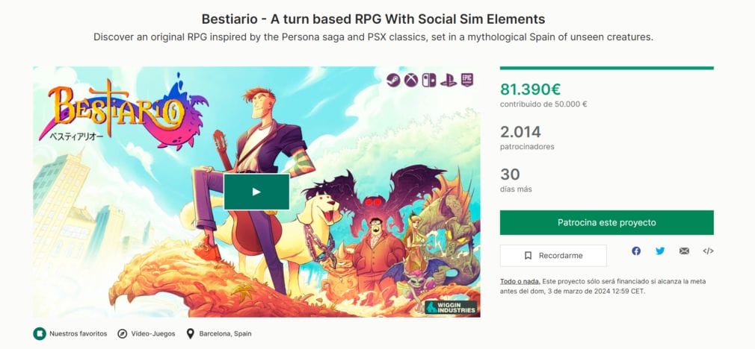Open the Barcelona, Spain location link
This screenshot has height=349, width=755.
click(225, 333)
